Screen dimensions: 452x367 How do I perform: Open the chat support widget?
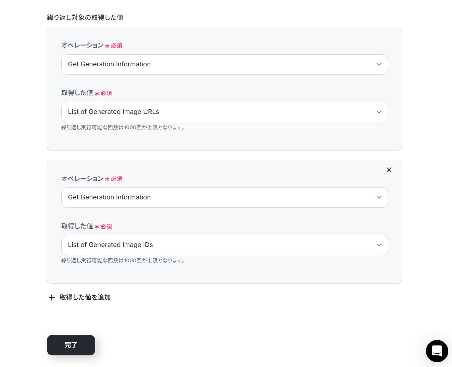(x=437, y=351)
